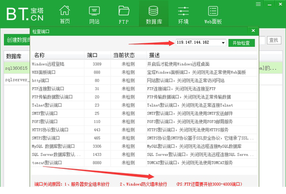This screenshot has width=286, height=194.
Task: Go to the 网站 website section icon
Action: (94, 14)
